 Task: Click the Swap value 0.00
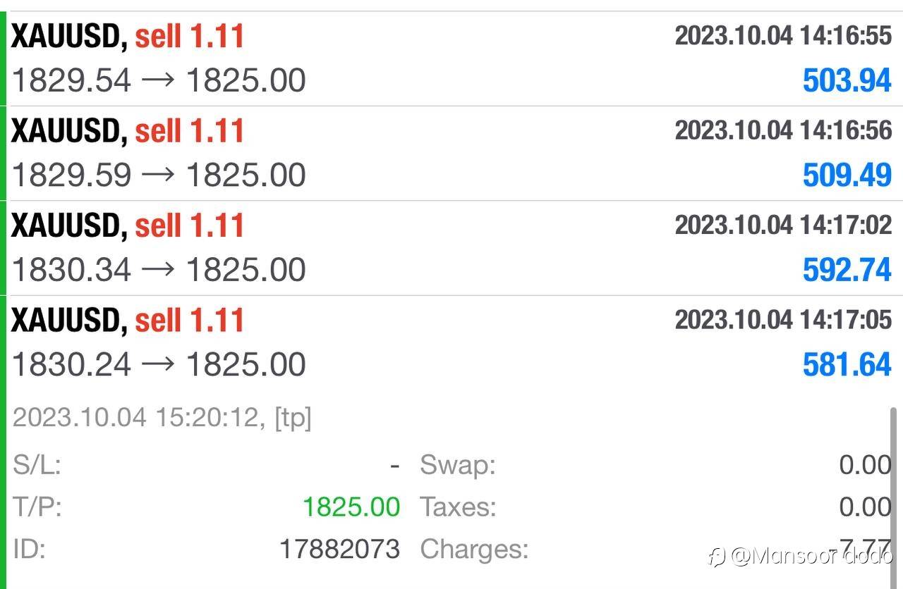tap(865, 465)
